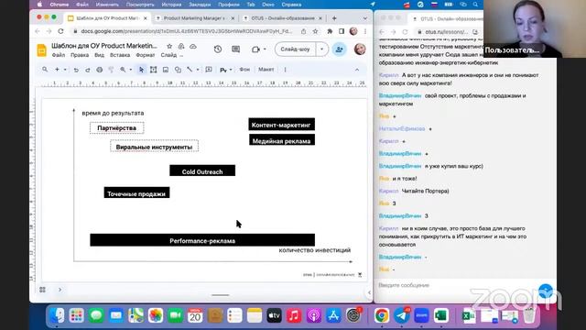Check cloud save status icon

193,46
